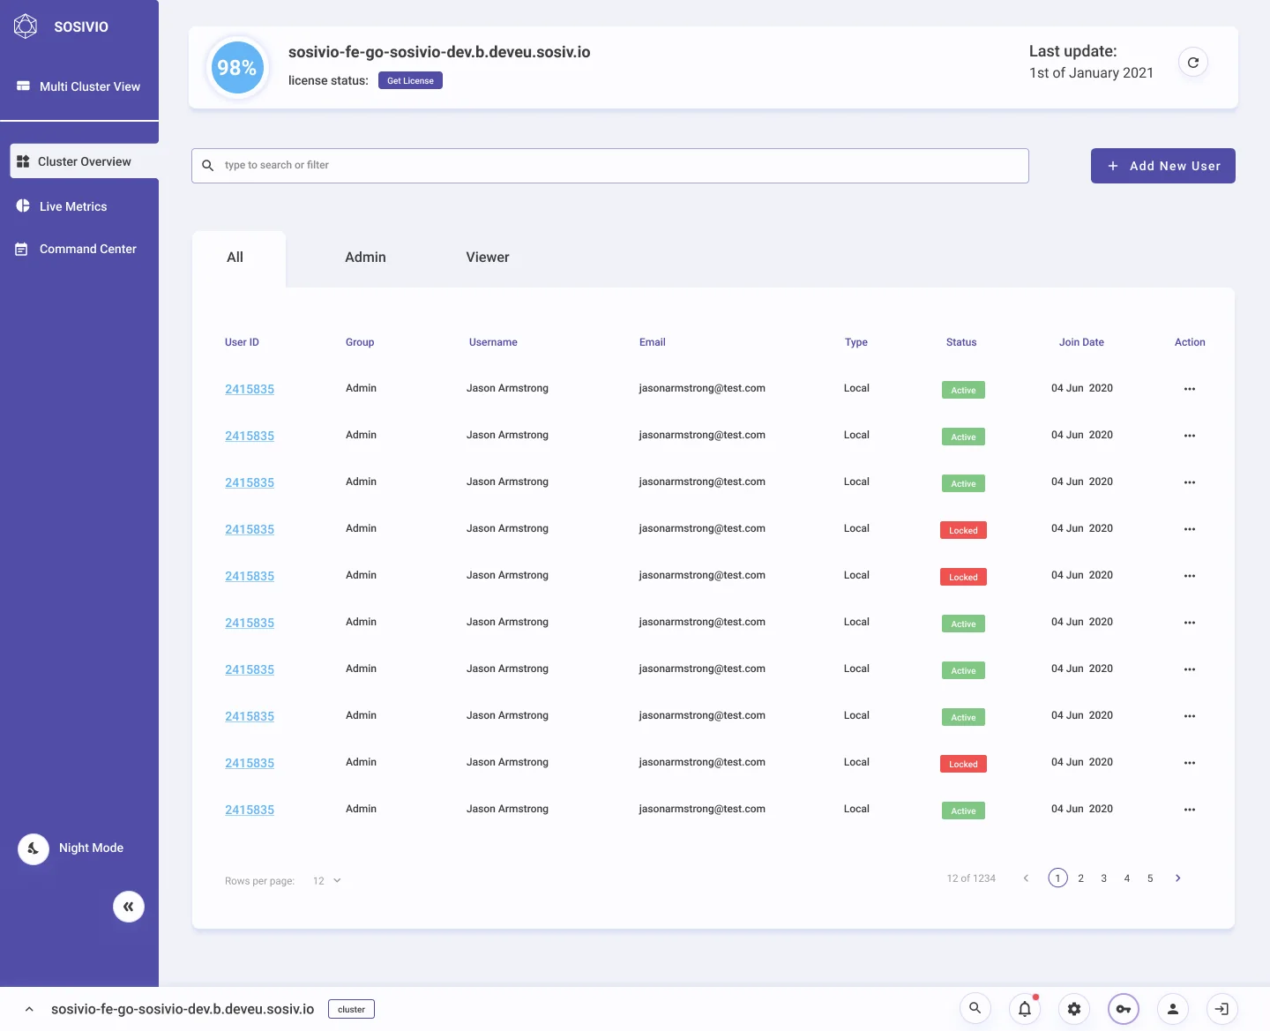This screenshot has height=1031, width=1270.
Task: Open action menu of last Locked user
Action: tap(1190, 763)
